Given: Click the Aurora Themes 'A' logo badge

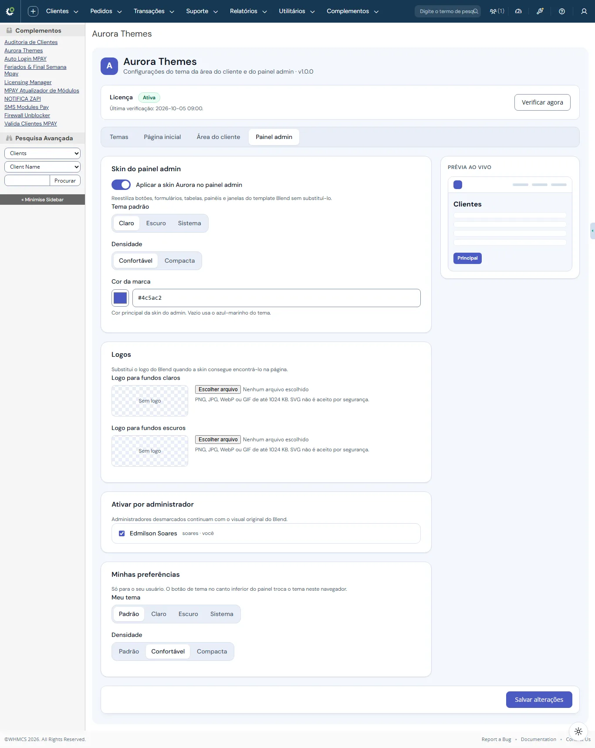Looking at the screenshot, I should coord(109,66).
